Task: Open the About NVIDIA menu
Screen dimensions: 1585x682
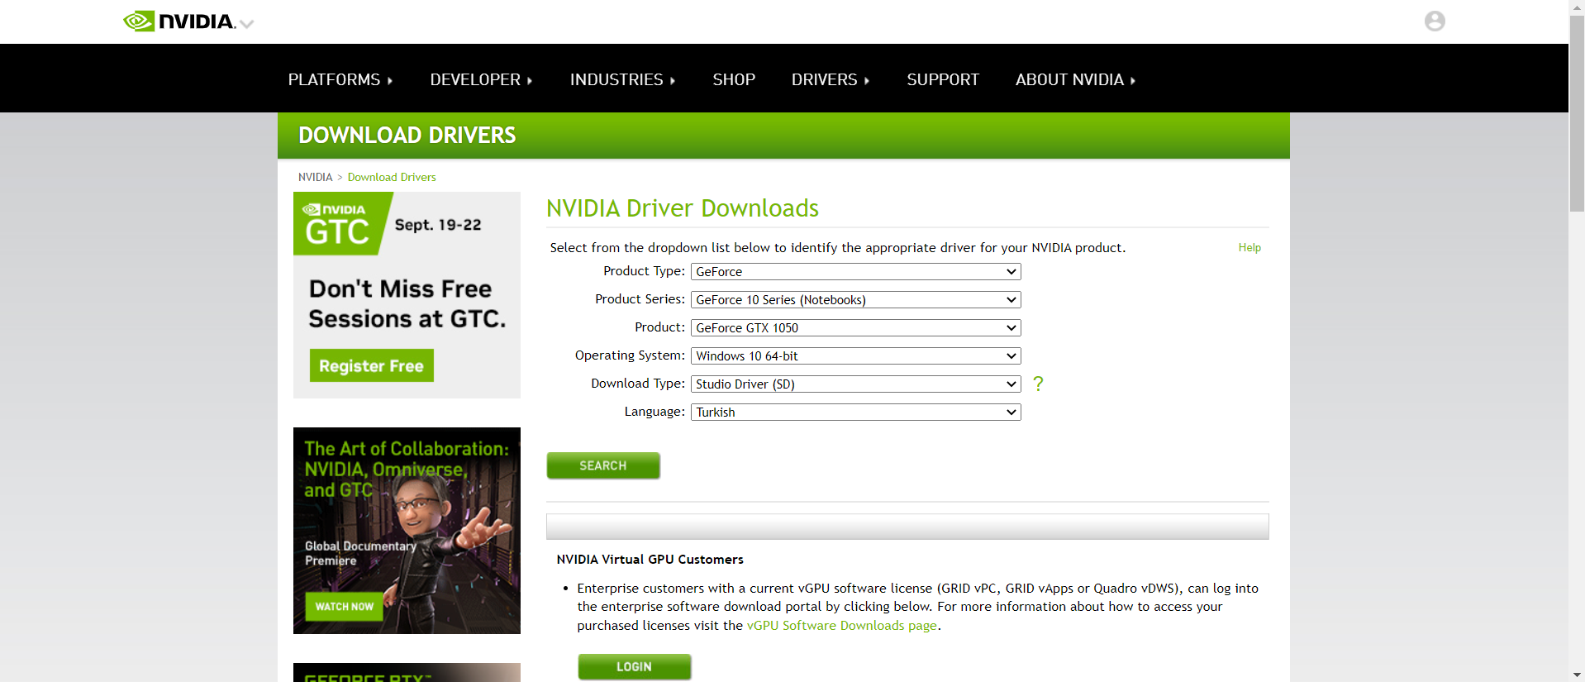Action: coord(1075,79)
